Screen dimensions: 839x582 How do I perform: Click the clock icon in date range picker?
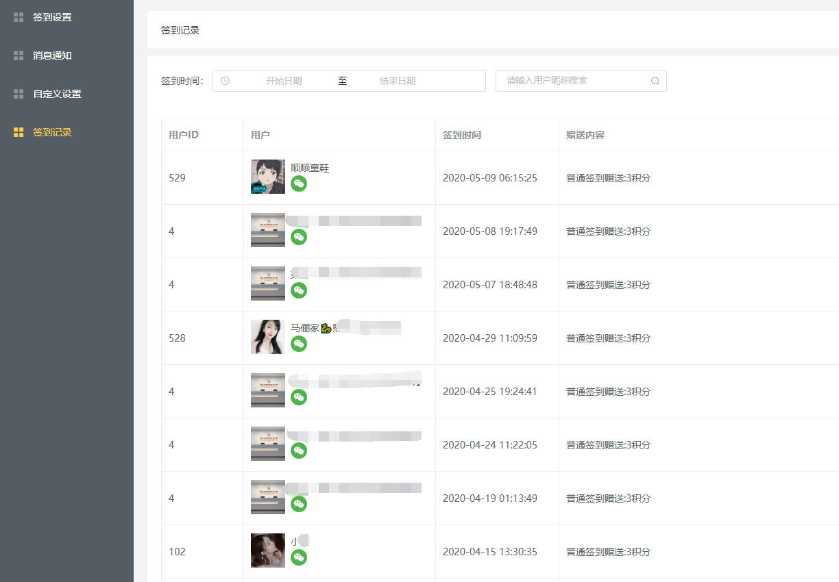225,81
